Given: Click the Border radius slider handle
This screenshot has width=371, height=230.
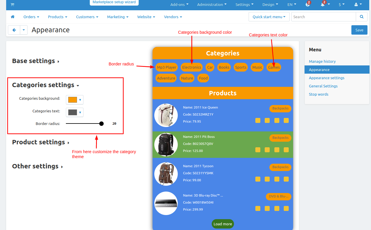Looking at the screenshot, I should [101, 124].
